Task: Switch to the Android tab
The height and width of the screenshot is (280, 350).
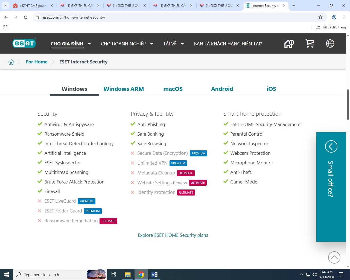Action: click(222, 89)
